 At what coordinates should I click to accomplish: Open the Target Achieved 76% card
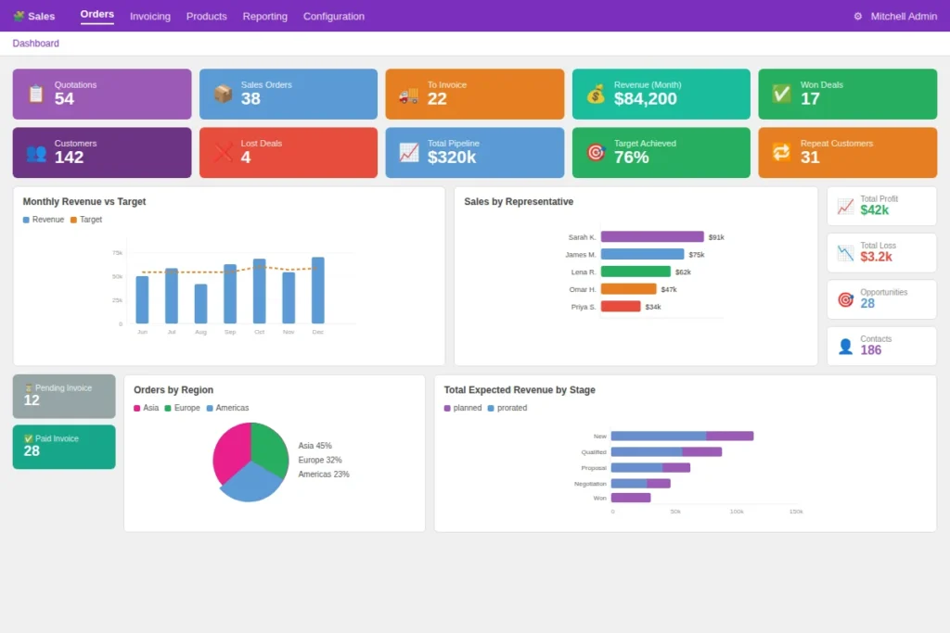pyautogui.click(x=661, y=153)
